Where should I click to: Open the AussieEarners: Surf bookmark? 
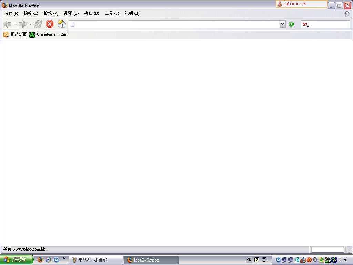[49, 35]
